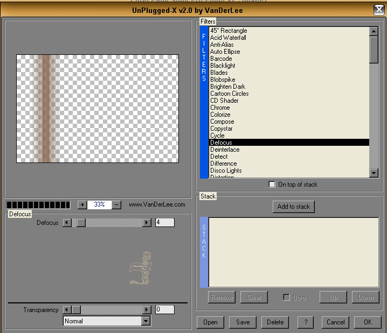Close the UnPlugged-X dialog

coord(379,10)
